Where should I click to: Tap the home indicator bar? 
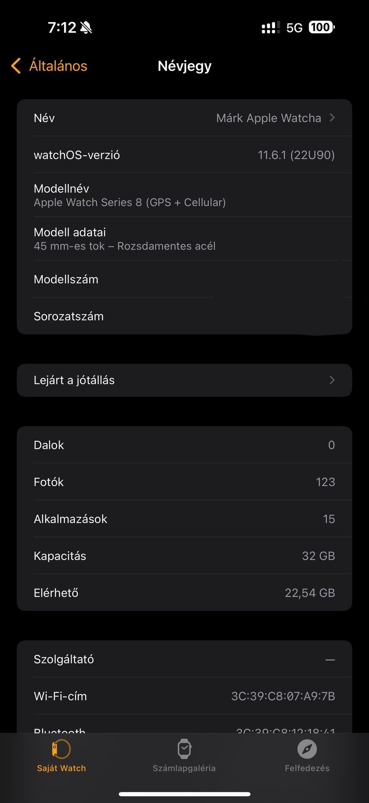[184, 794]
